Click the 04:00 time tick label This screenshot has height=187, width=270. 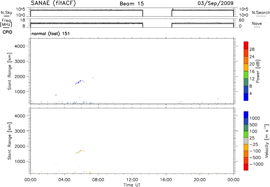click(64, 180)
